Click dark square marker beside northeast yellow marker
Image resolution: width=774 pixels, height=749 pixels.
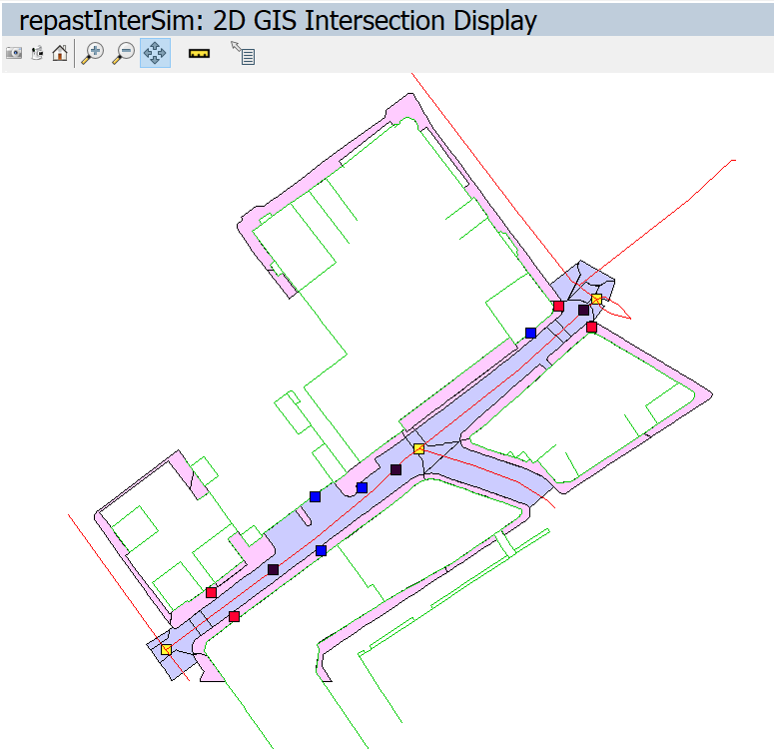point(583,310)
